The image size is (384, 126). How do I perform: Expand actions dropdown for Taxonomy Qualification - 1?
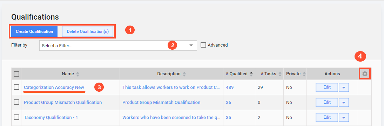[x=344, y=118]
